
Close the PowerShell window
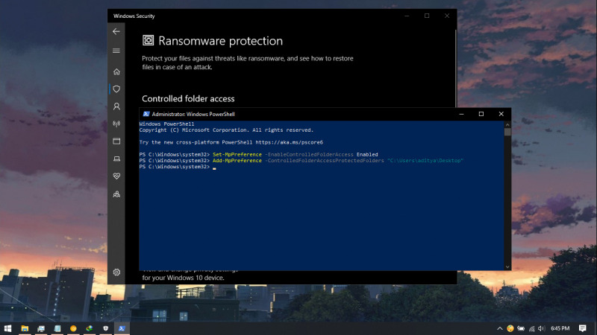(501, 114)
